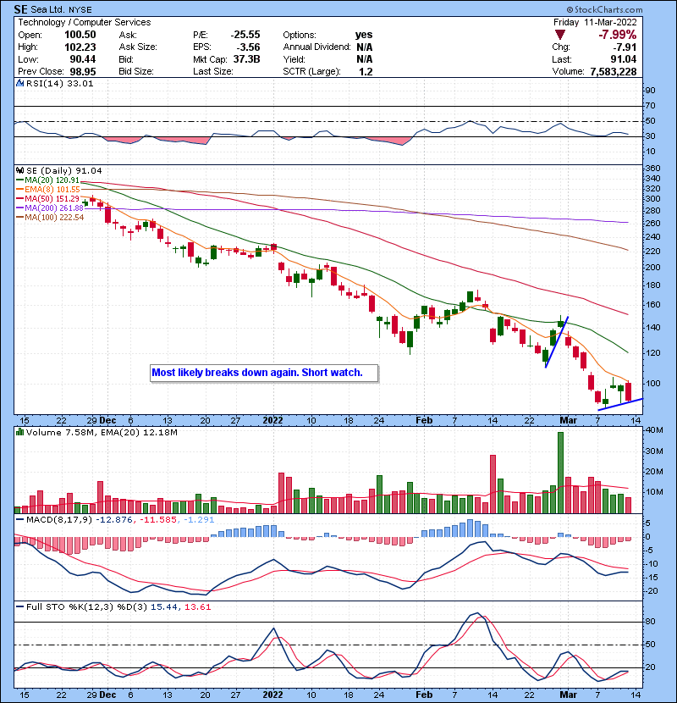Click the 'Sea Ltd.' company name
This screenshot has width=677, height=703.
[47, 9]
